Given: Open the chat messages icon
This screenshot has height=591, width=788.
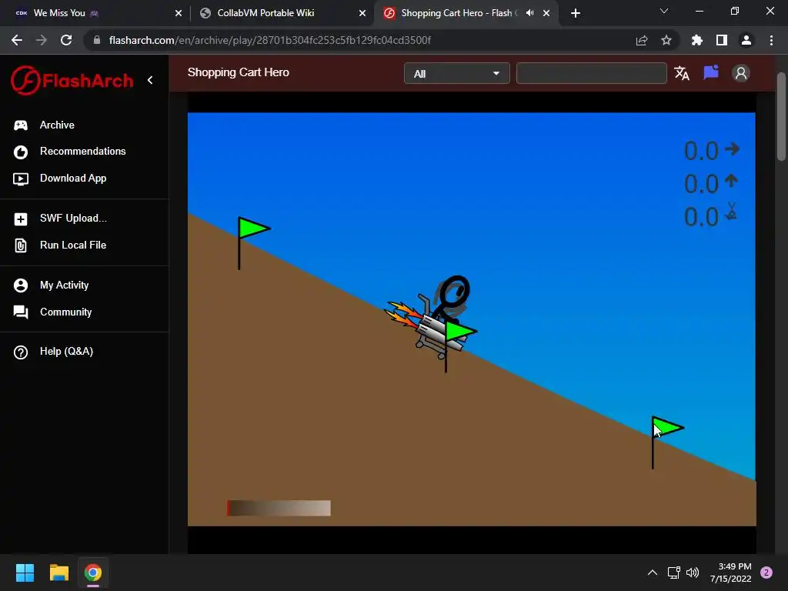Looking at the screenshot, I should tap(710, 73).
